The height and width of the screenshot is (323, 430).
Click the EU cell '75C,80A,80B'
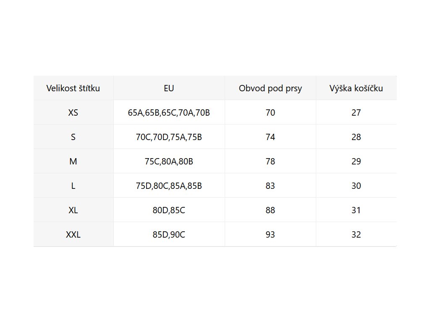pyautogui.click(x=169, y=161)
